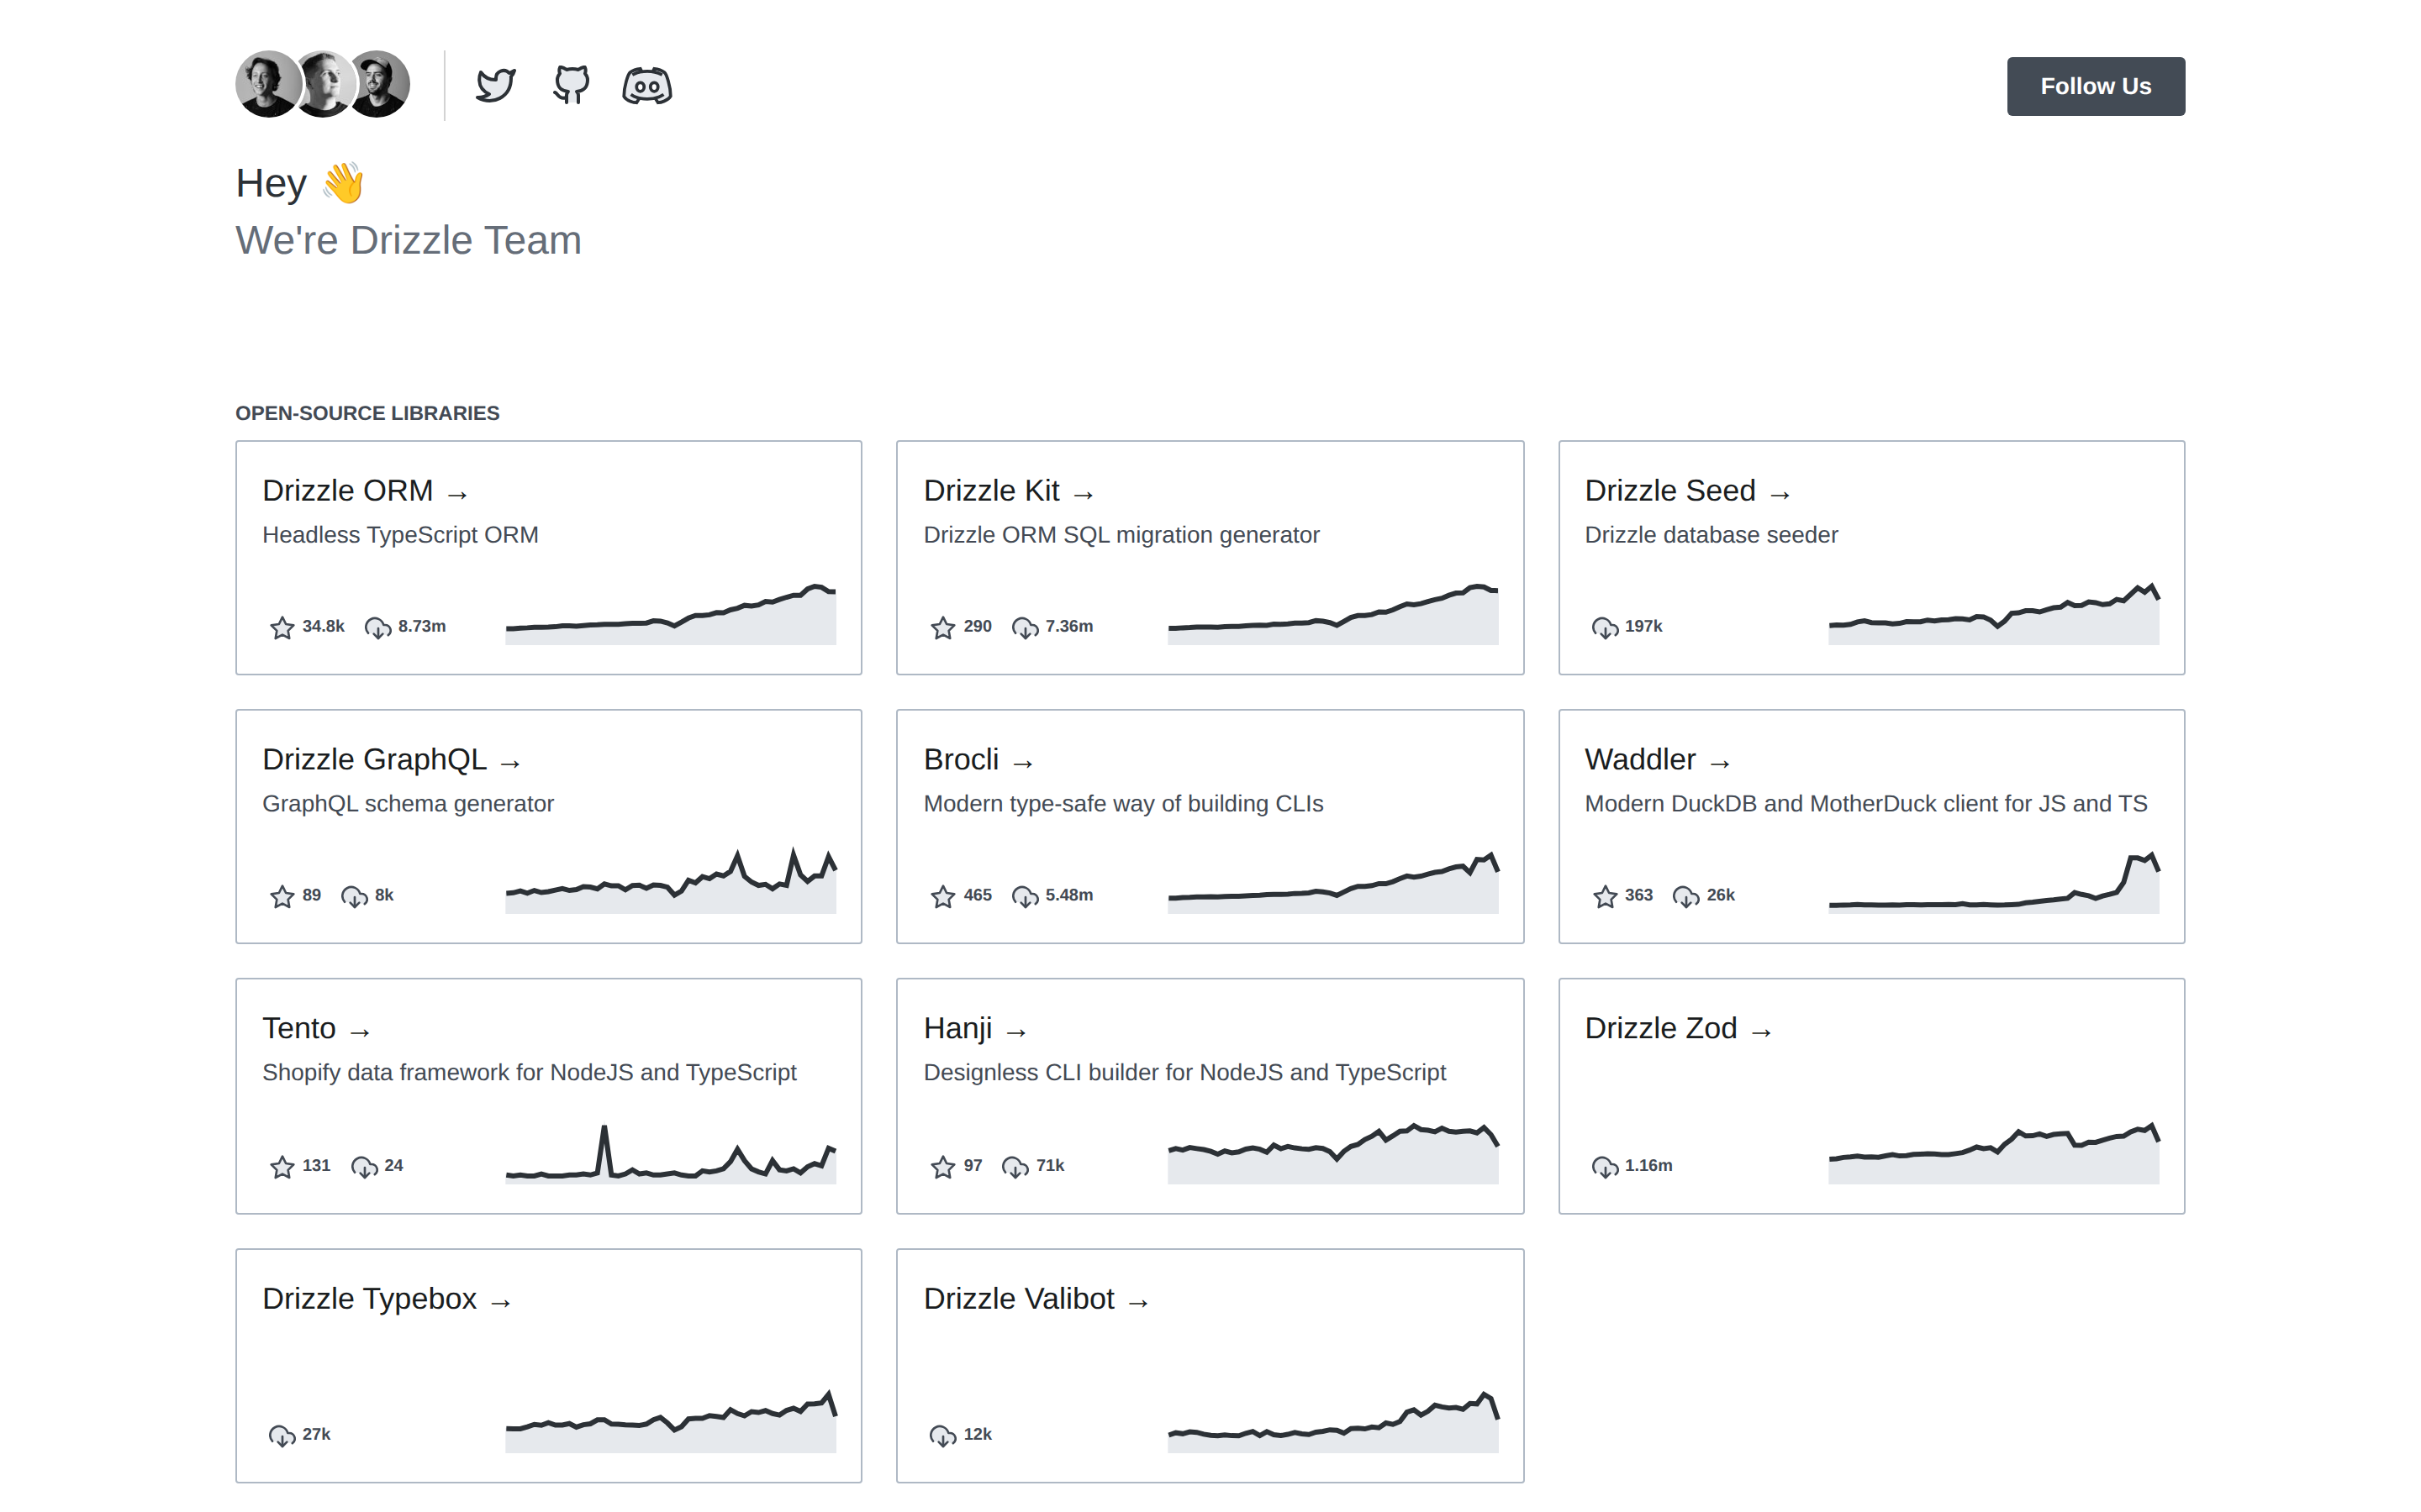The width and height of the screenshot is (2421, 1512).
Task: Click the third team member avatar with cap
Action: (377, 85)
